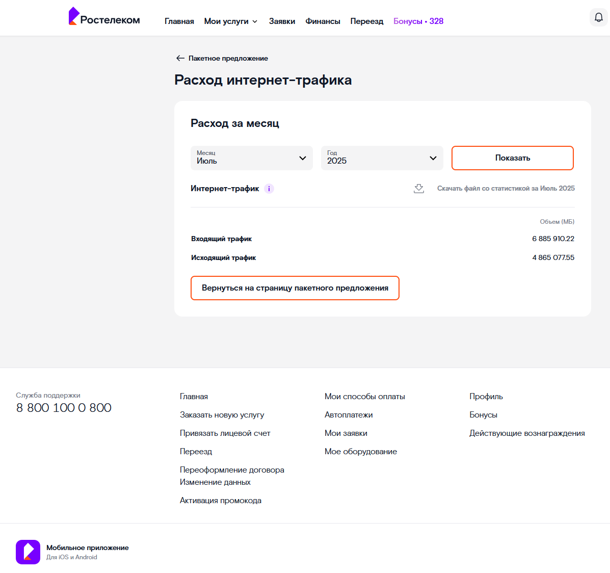Screen dimensions: 610x573
Task: Open the Год dropdown showing 2025
Action: point(382,158)
